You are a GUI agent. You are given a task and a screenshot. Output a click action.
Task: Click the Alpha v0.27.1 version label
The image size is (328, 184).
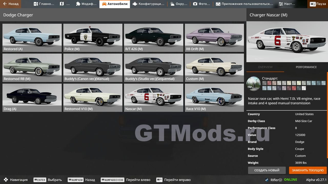(316, 180)
